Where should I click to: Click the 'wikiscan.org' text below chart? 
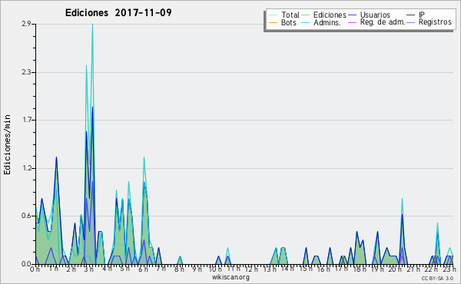coord(230,277)
